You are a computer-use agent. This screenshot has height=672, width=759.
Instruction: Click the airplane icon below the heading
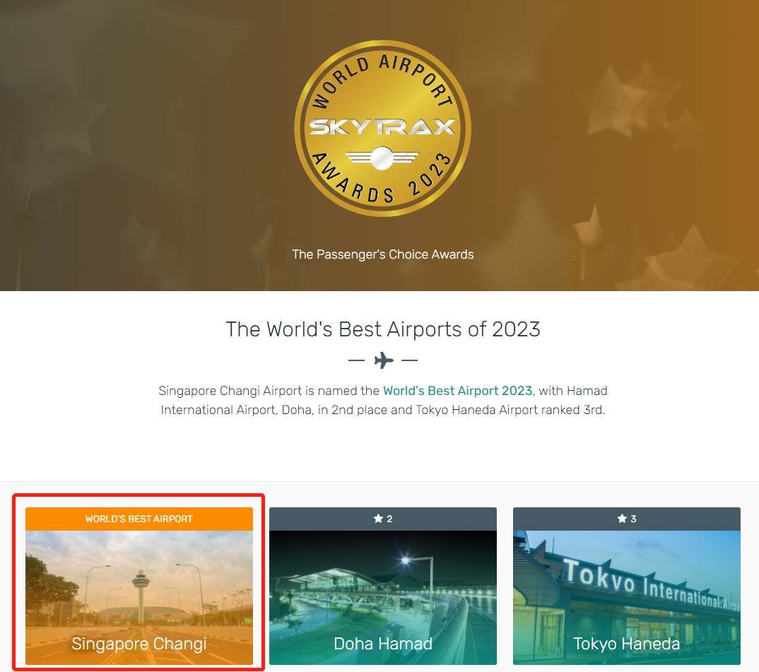pyautogui.click(x=383, y=360)
